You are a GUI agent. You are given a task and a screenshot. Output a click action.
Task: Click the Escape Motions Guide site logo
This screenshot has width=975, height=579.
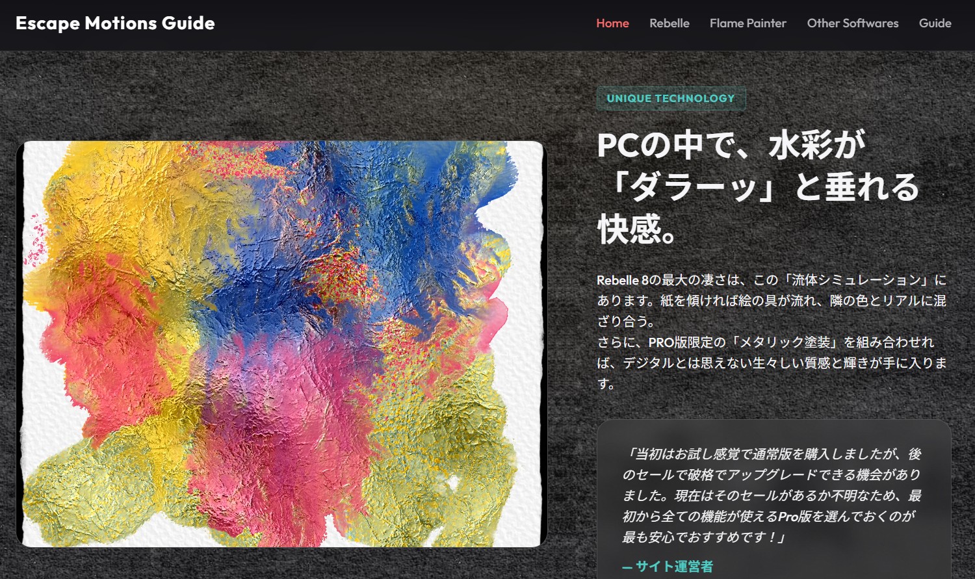click(x=116, y=23)
